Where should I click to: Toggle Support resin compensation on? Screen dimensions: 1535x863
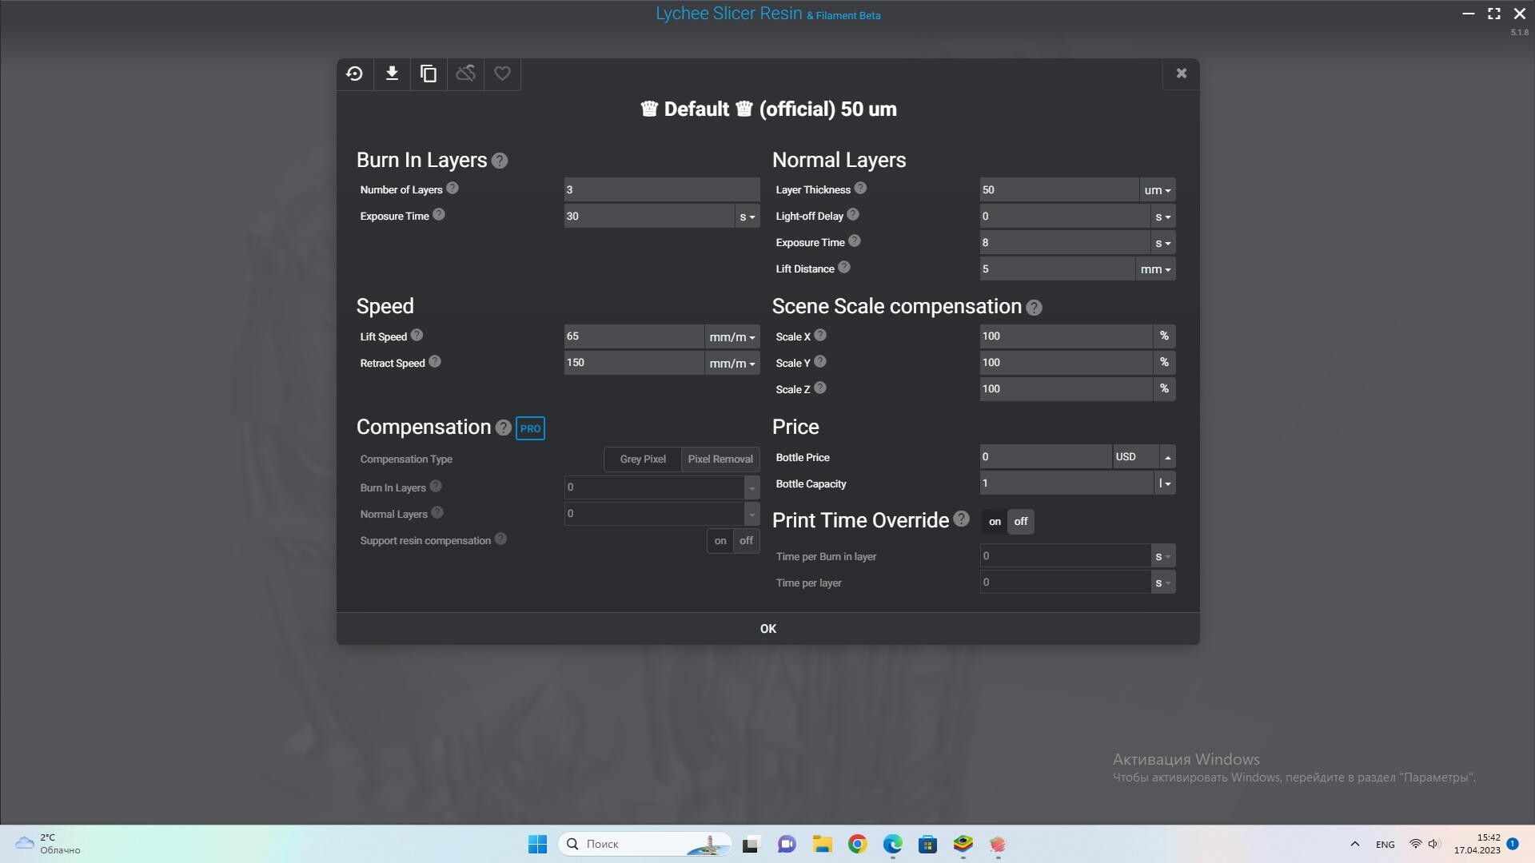pos(720,541)
